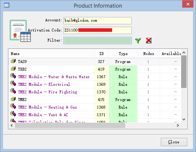The image size is (196, 152).
Task: Click inside the Filter text box
Action: click(x=98, y=41)
